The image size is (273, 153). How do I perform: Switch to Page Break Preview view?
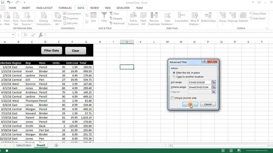(x=239, y=150)
